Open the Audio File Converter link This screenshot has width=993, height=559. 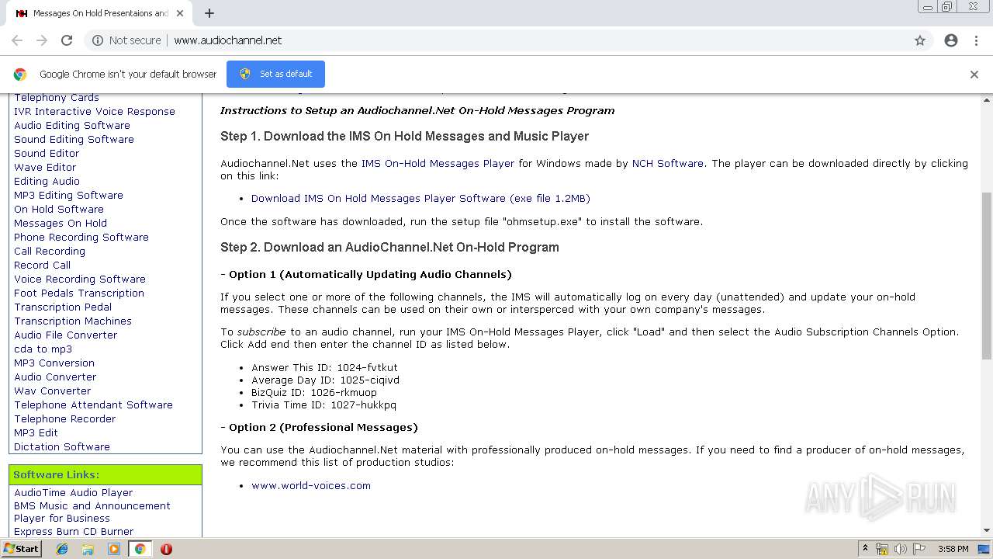(x=66, y=335)
